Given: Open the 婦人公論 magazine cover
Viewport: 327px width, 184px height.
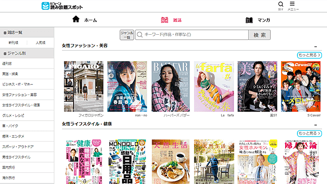Looking at the screenshot, I should [301, 162].
